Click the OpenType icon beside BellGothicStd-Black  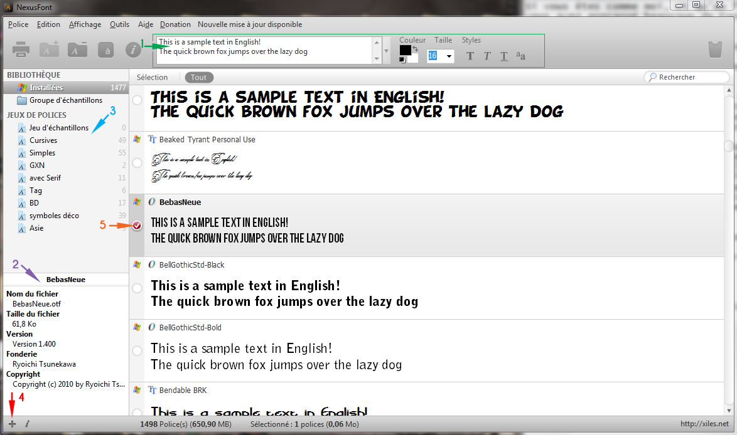click(x=152, y=265)
